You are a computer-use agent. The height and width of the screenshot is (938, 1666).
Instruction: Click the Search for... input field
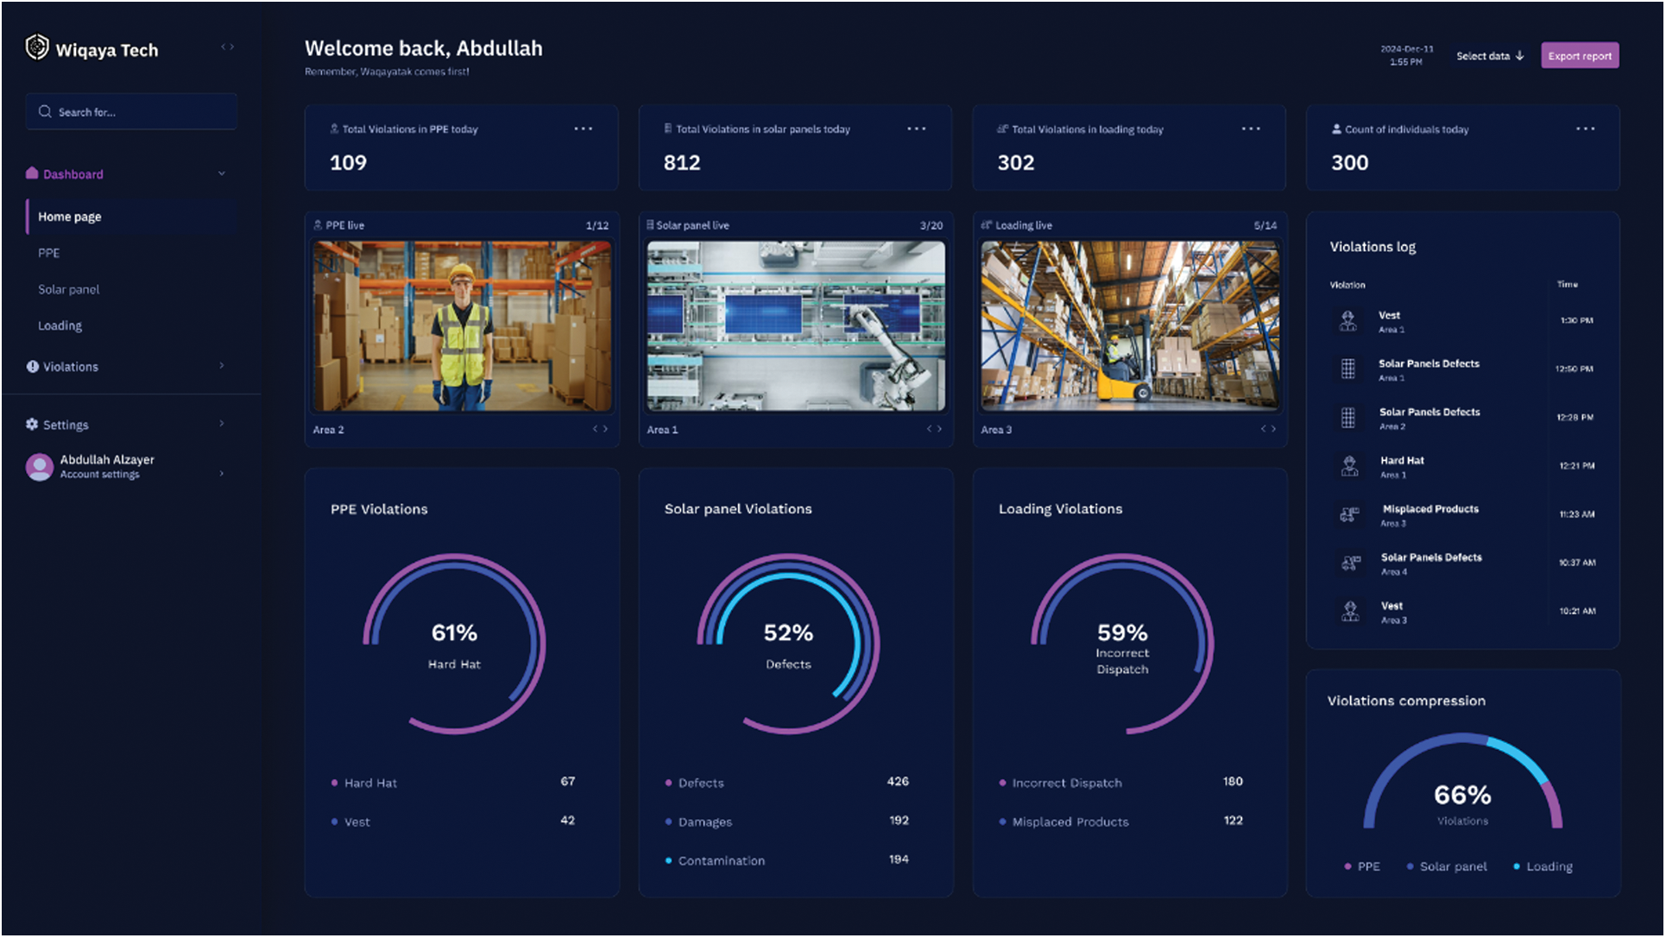coord(131,112)
